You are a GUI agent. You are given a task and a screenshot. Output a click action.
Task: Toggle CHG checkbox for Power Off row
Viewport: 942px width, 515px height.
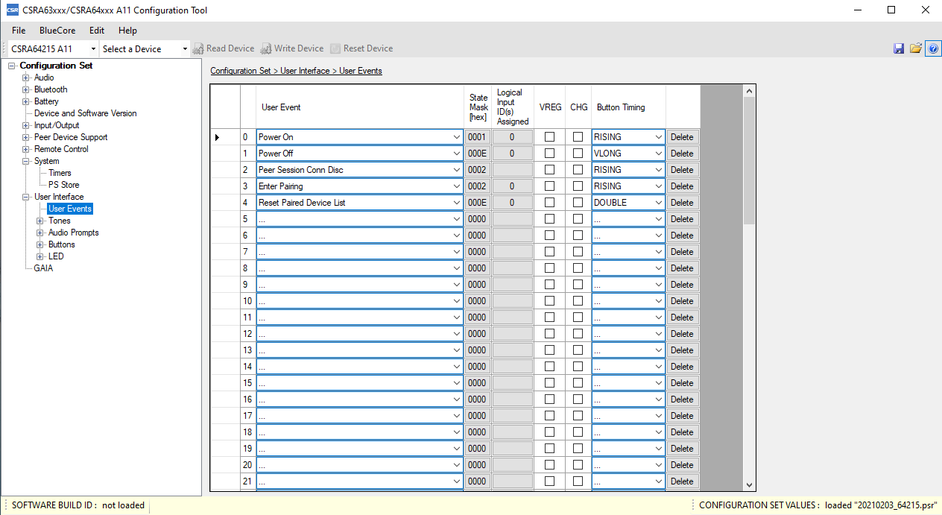coord(578,154)
